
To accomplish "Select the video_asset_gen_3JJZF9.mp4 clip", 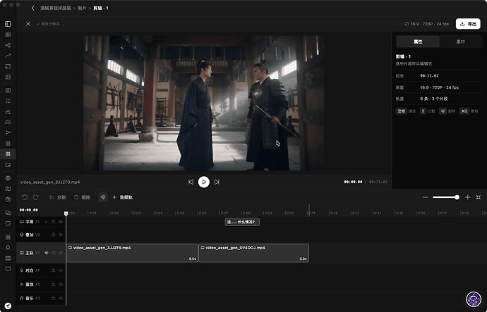I will pos(132,253).
